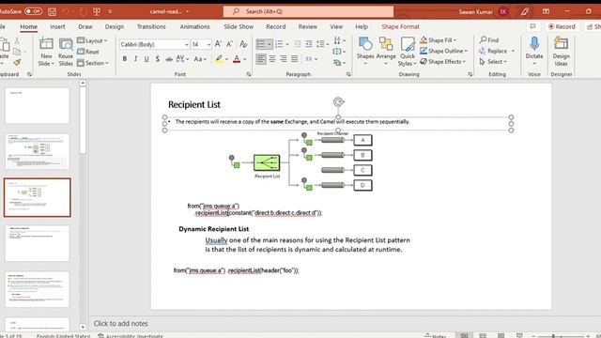The height and width of the screenshot is (338, 601).
Task: Expand the Section dropdown
Action: pos(93,63)
